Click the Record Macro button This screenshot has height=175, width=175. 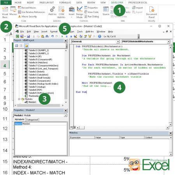click(x=27, y=8)
